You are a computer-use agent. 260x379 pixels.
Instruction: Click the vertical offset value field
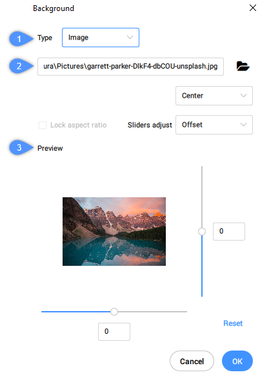pos(229,232)
